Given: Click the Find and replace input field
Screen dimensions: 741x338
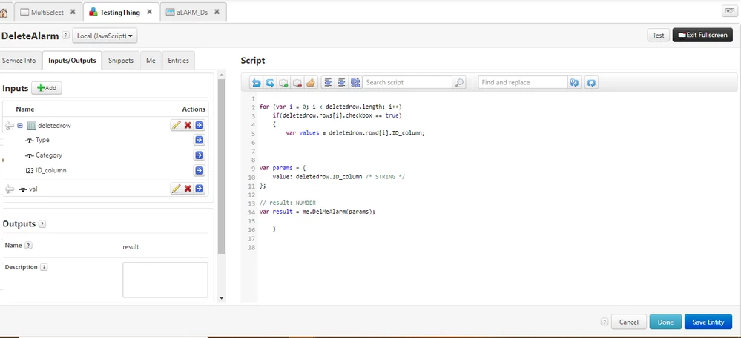Looking at the screenshot, I should tap(523, 83).
